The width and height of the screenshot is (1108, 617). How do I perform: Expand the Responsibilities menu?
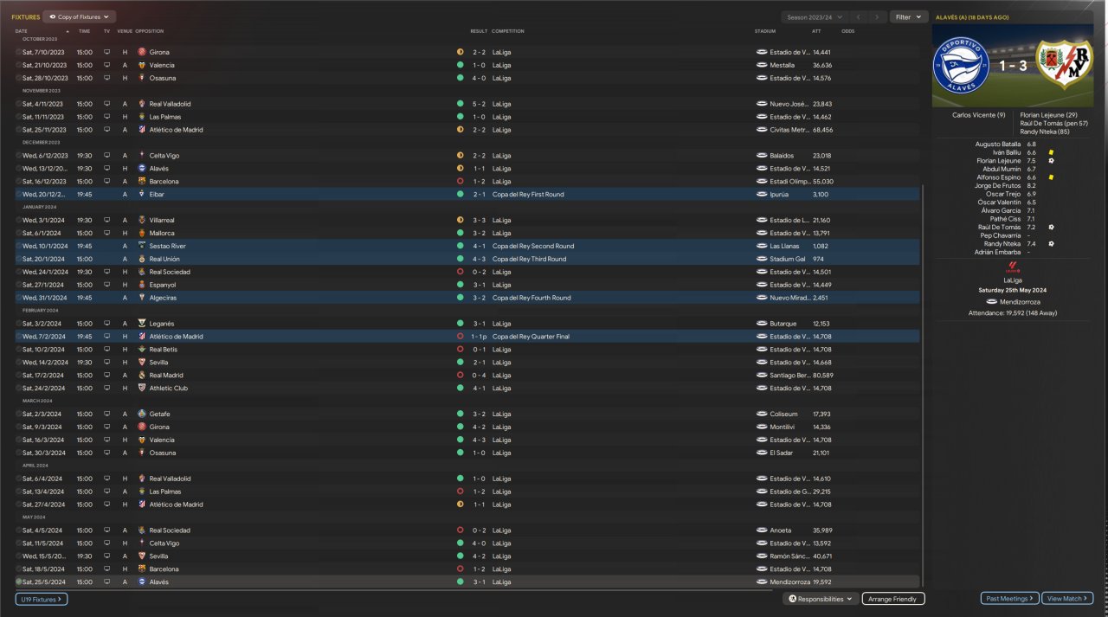click(821, 599)
